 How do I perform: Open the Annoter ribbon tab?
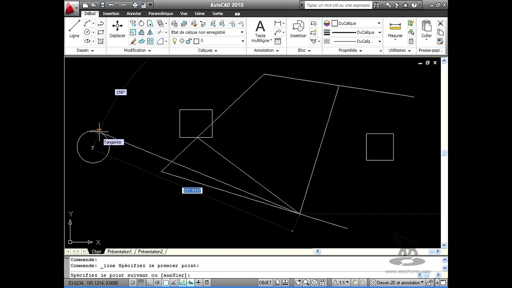click(x=134, y=14)
